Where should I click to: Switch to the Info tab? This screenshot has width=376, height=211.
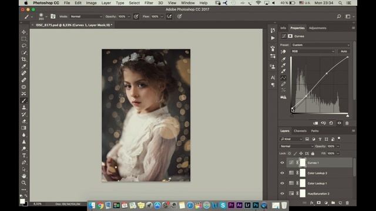tap(283, 28)
